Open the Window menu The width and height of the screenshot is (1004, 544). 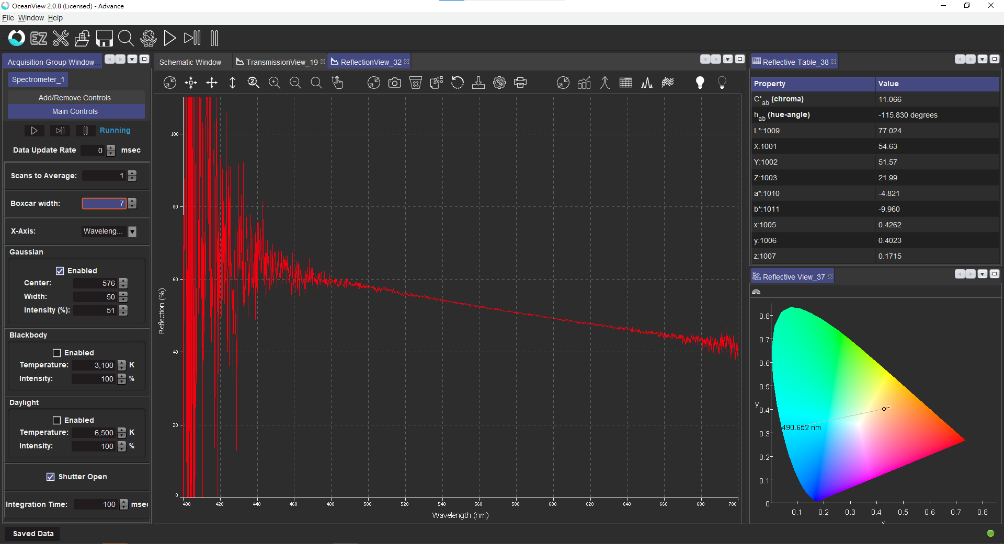point(31,18)
